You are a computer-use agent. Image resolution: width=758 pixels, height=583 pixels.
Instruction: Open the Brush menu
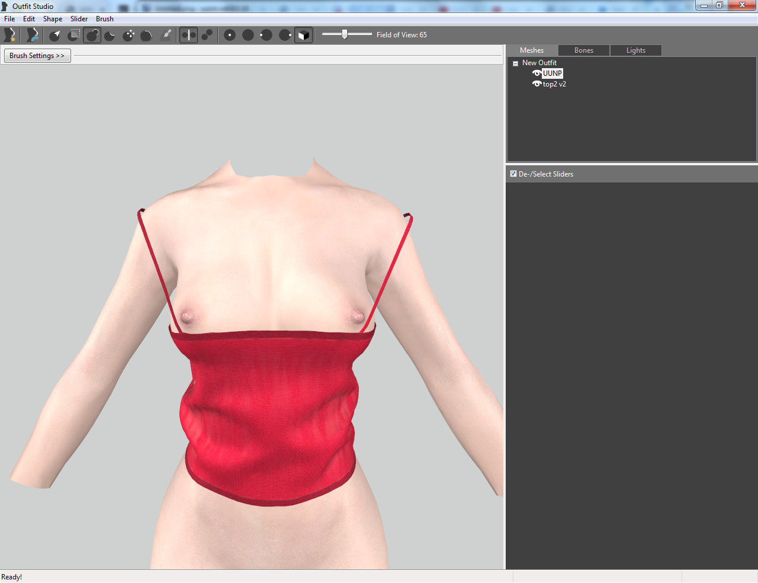coord(105,19)
